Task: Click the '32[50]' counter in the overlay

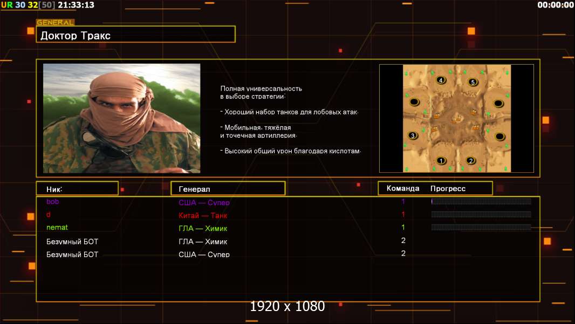Action: (x=42, y=5)
